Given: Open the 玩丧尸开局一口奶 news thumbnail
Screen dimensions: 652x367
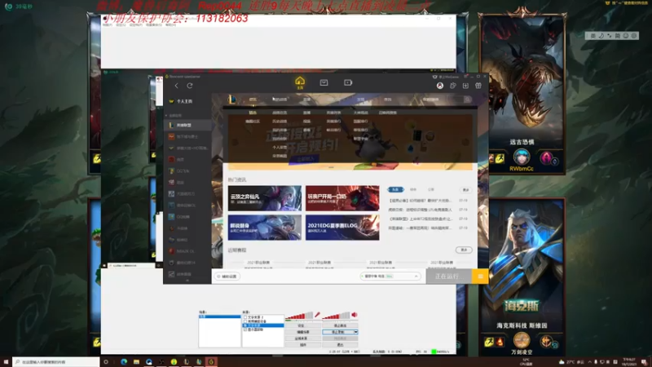Looking at the screenshot, I should tap(342, 198).
